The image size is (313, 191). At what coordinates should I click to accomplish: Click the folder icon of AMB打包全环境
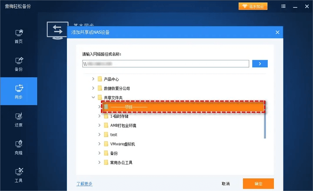pyautogui.click(x=106, y=125)
